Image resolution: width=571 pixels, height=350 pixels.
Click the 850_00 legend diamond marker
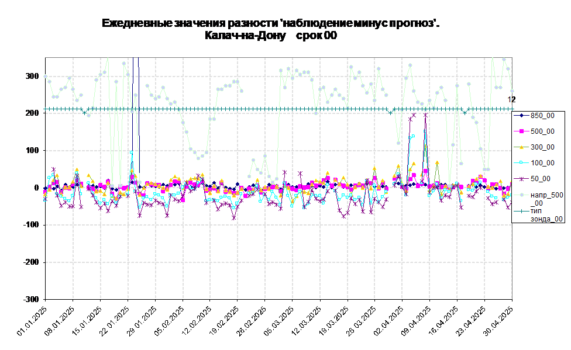[521, 116]
